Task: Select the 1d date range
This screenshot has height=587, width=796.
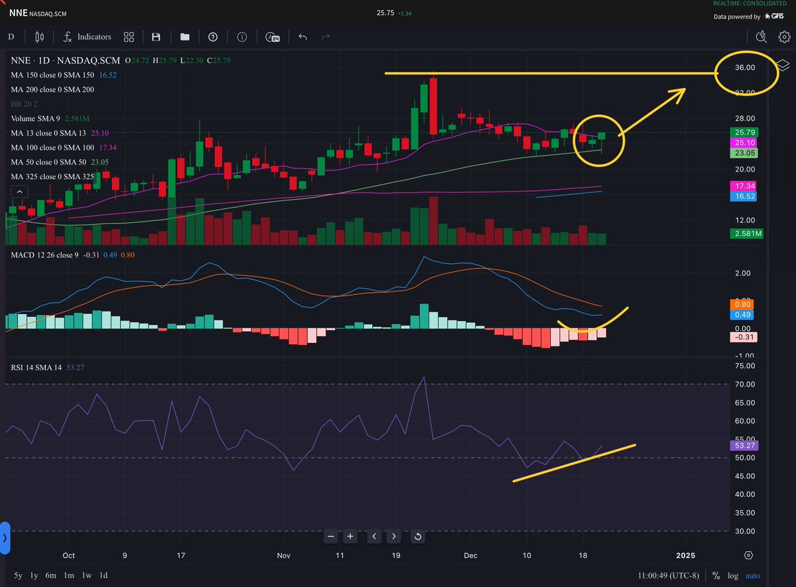Action: click(103, 575)
